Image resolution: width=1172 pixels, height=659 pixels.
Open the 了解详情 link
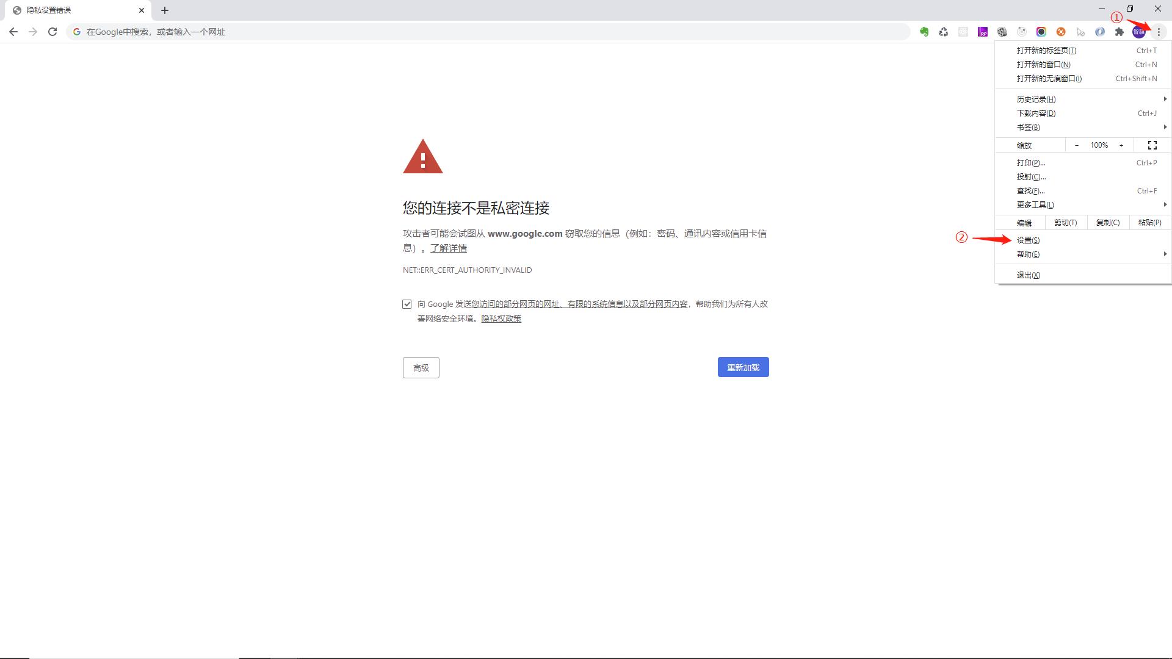(x=449, y=248)
